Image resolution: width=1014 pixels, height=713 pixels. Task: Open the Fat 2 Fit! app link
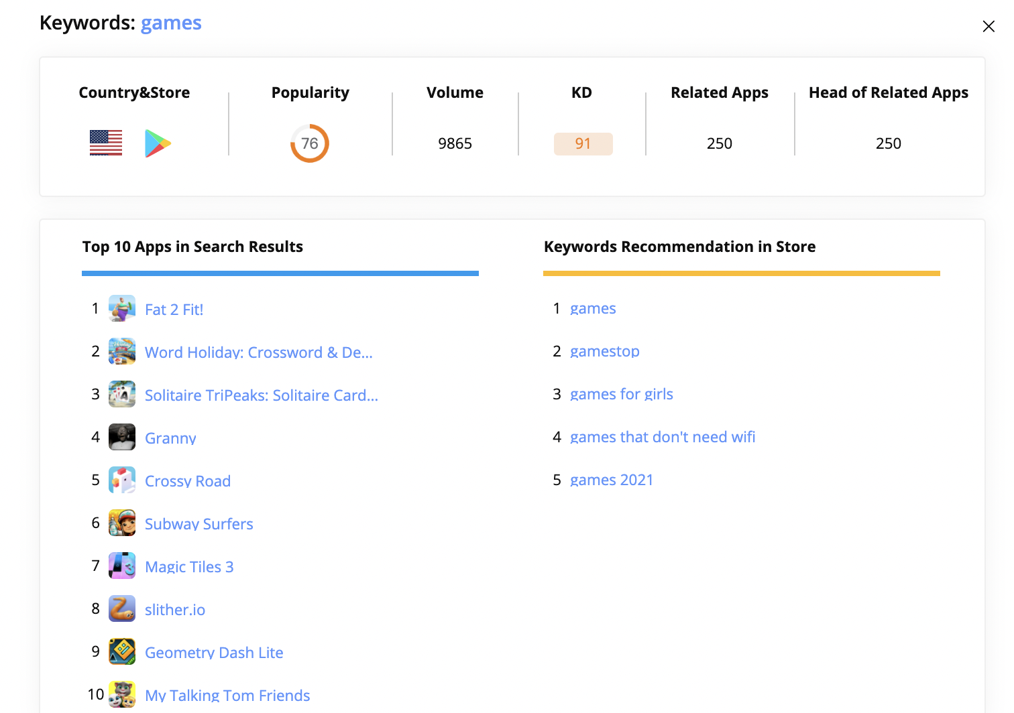[x=174, y=310]
